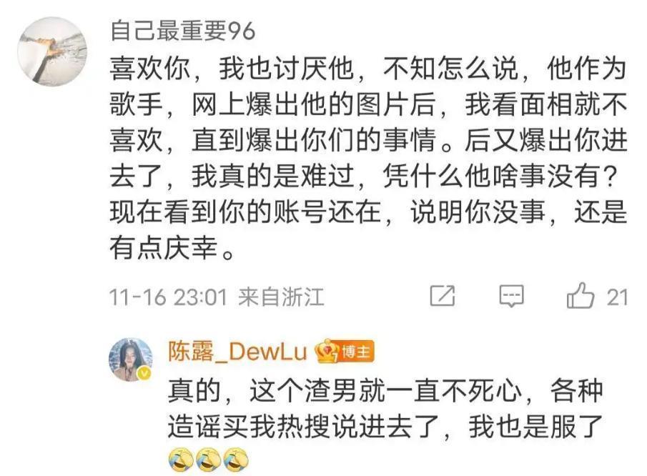The image size is (647, 476).
Task: Click the like count number 21
Action: point(617,297)
